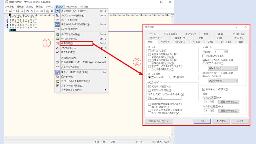Toggle 画面キャッシュを使う checkbox
Image resolution: width=256 pixels, height=144 pixels.
(204, 89)
